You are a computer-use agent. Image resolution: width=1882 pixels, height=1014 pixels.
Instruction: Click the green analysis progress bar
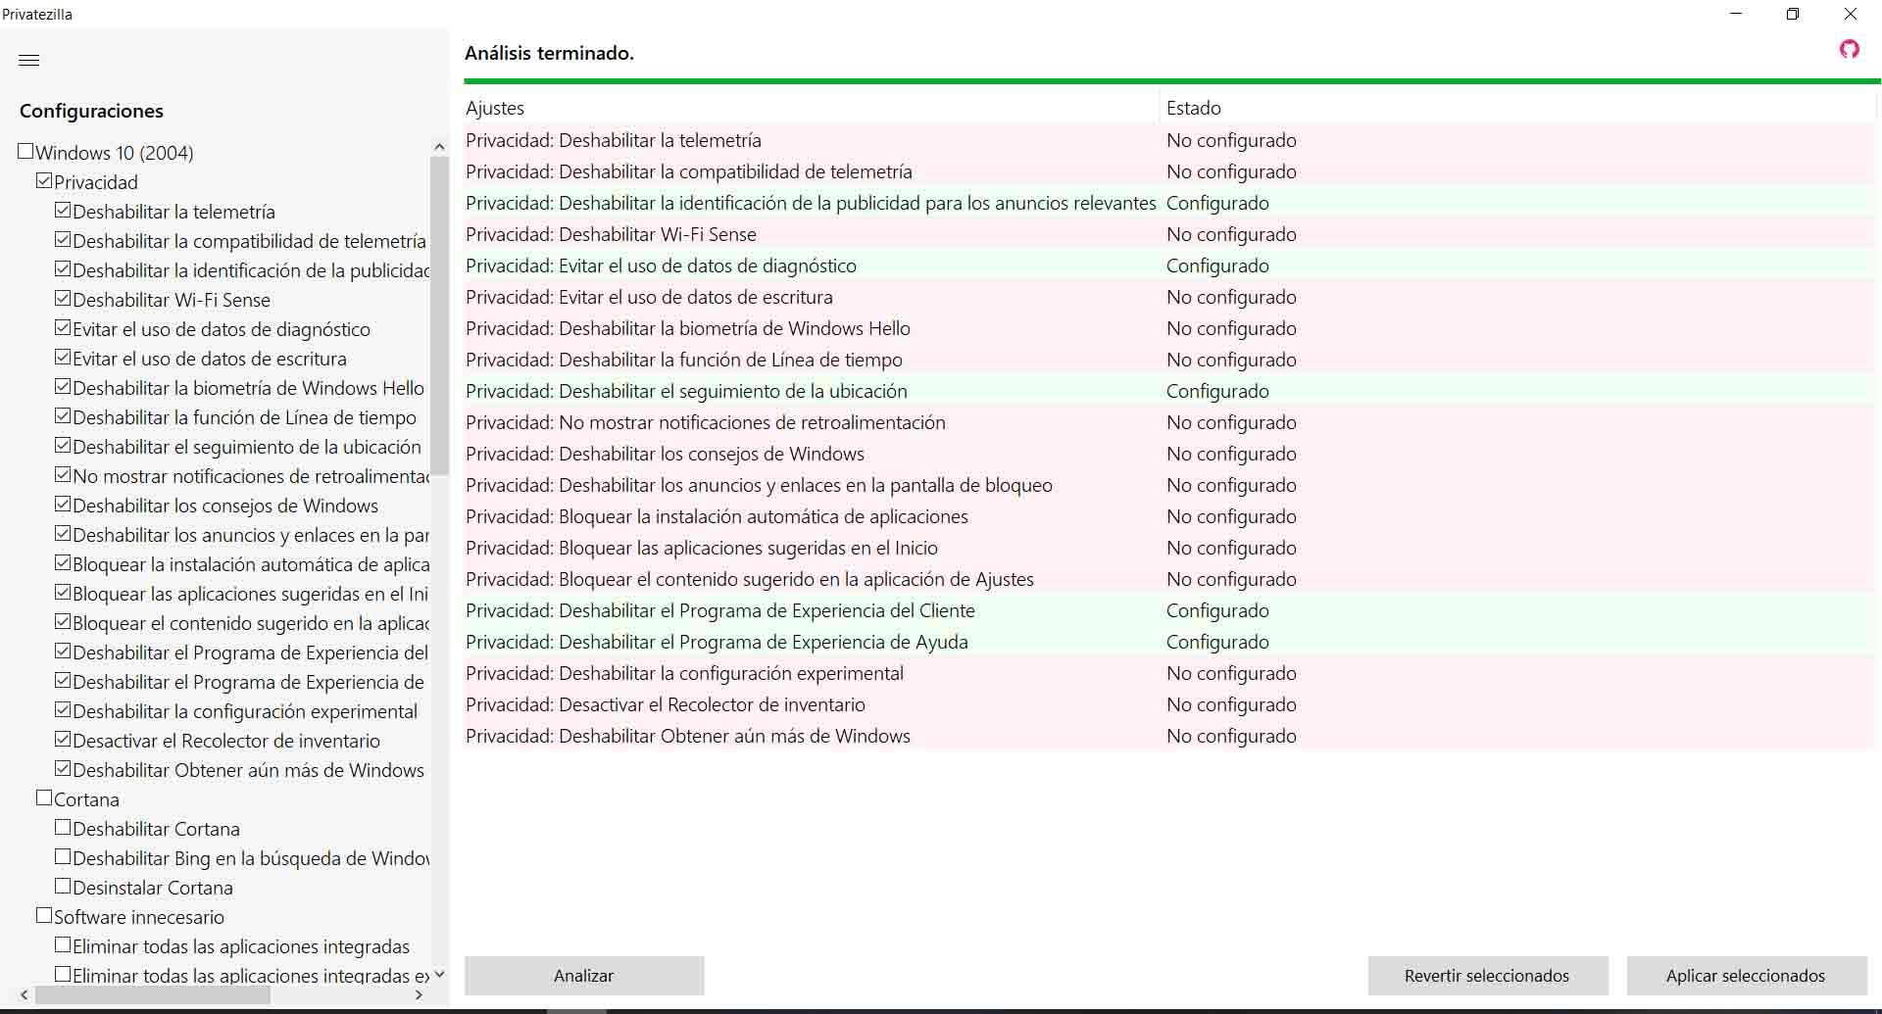(x=1172, y=81)
